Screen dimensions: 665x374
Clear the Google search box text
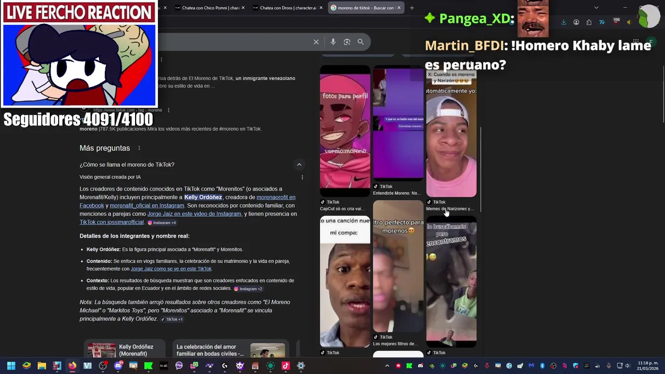316,42
